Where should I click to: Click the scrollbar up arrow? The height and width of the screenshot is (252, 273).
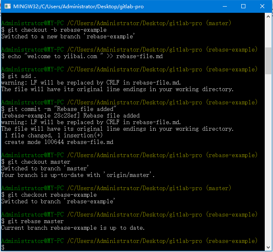(x=268, y=17)
